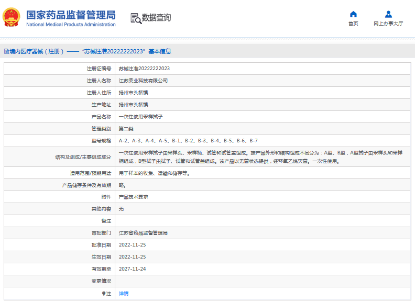Click 扬州市头桥镇 in 生产地址 row
Screen dimensions: 415x302
point(134,105)
